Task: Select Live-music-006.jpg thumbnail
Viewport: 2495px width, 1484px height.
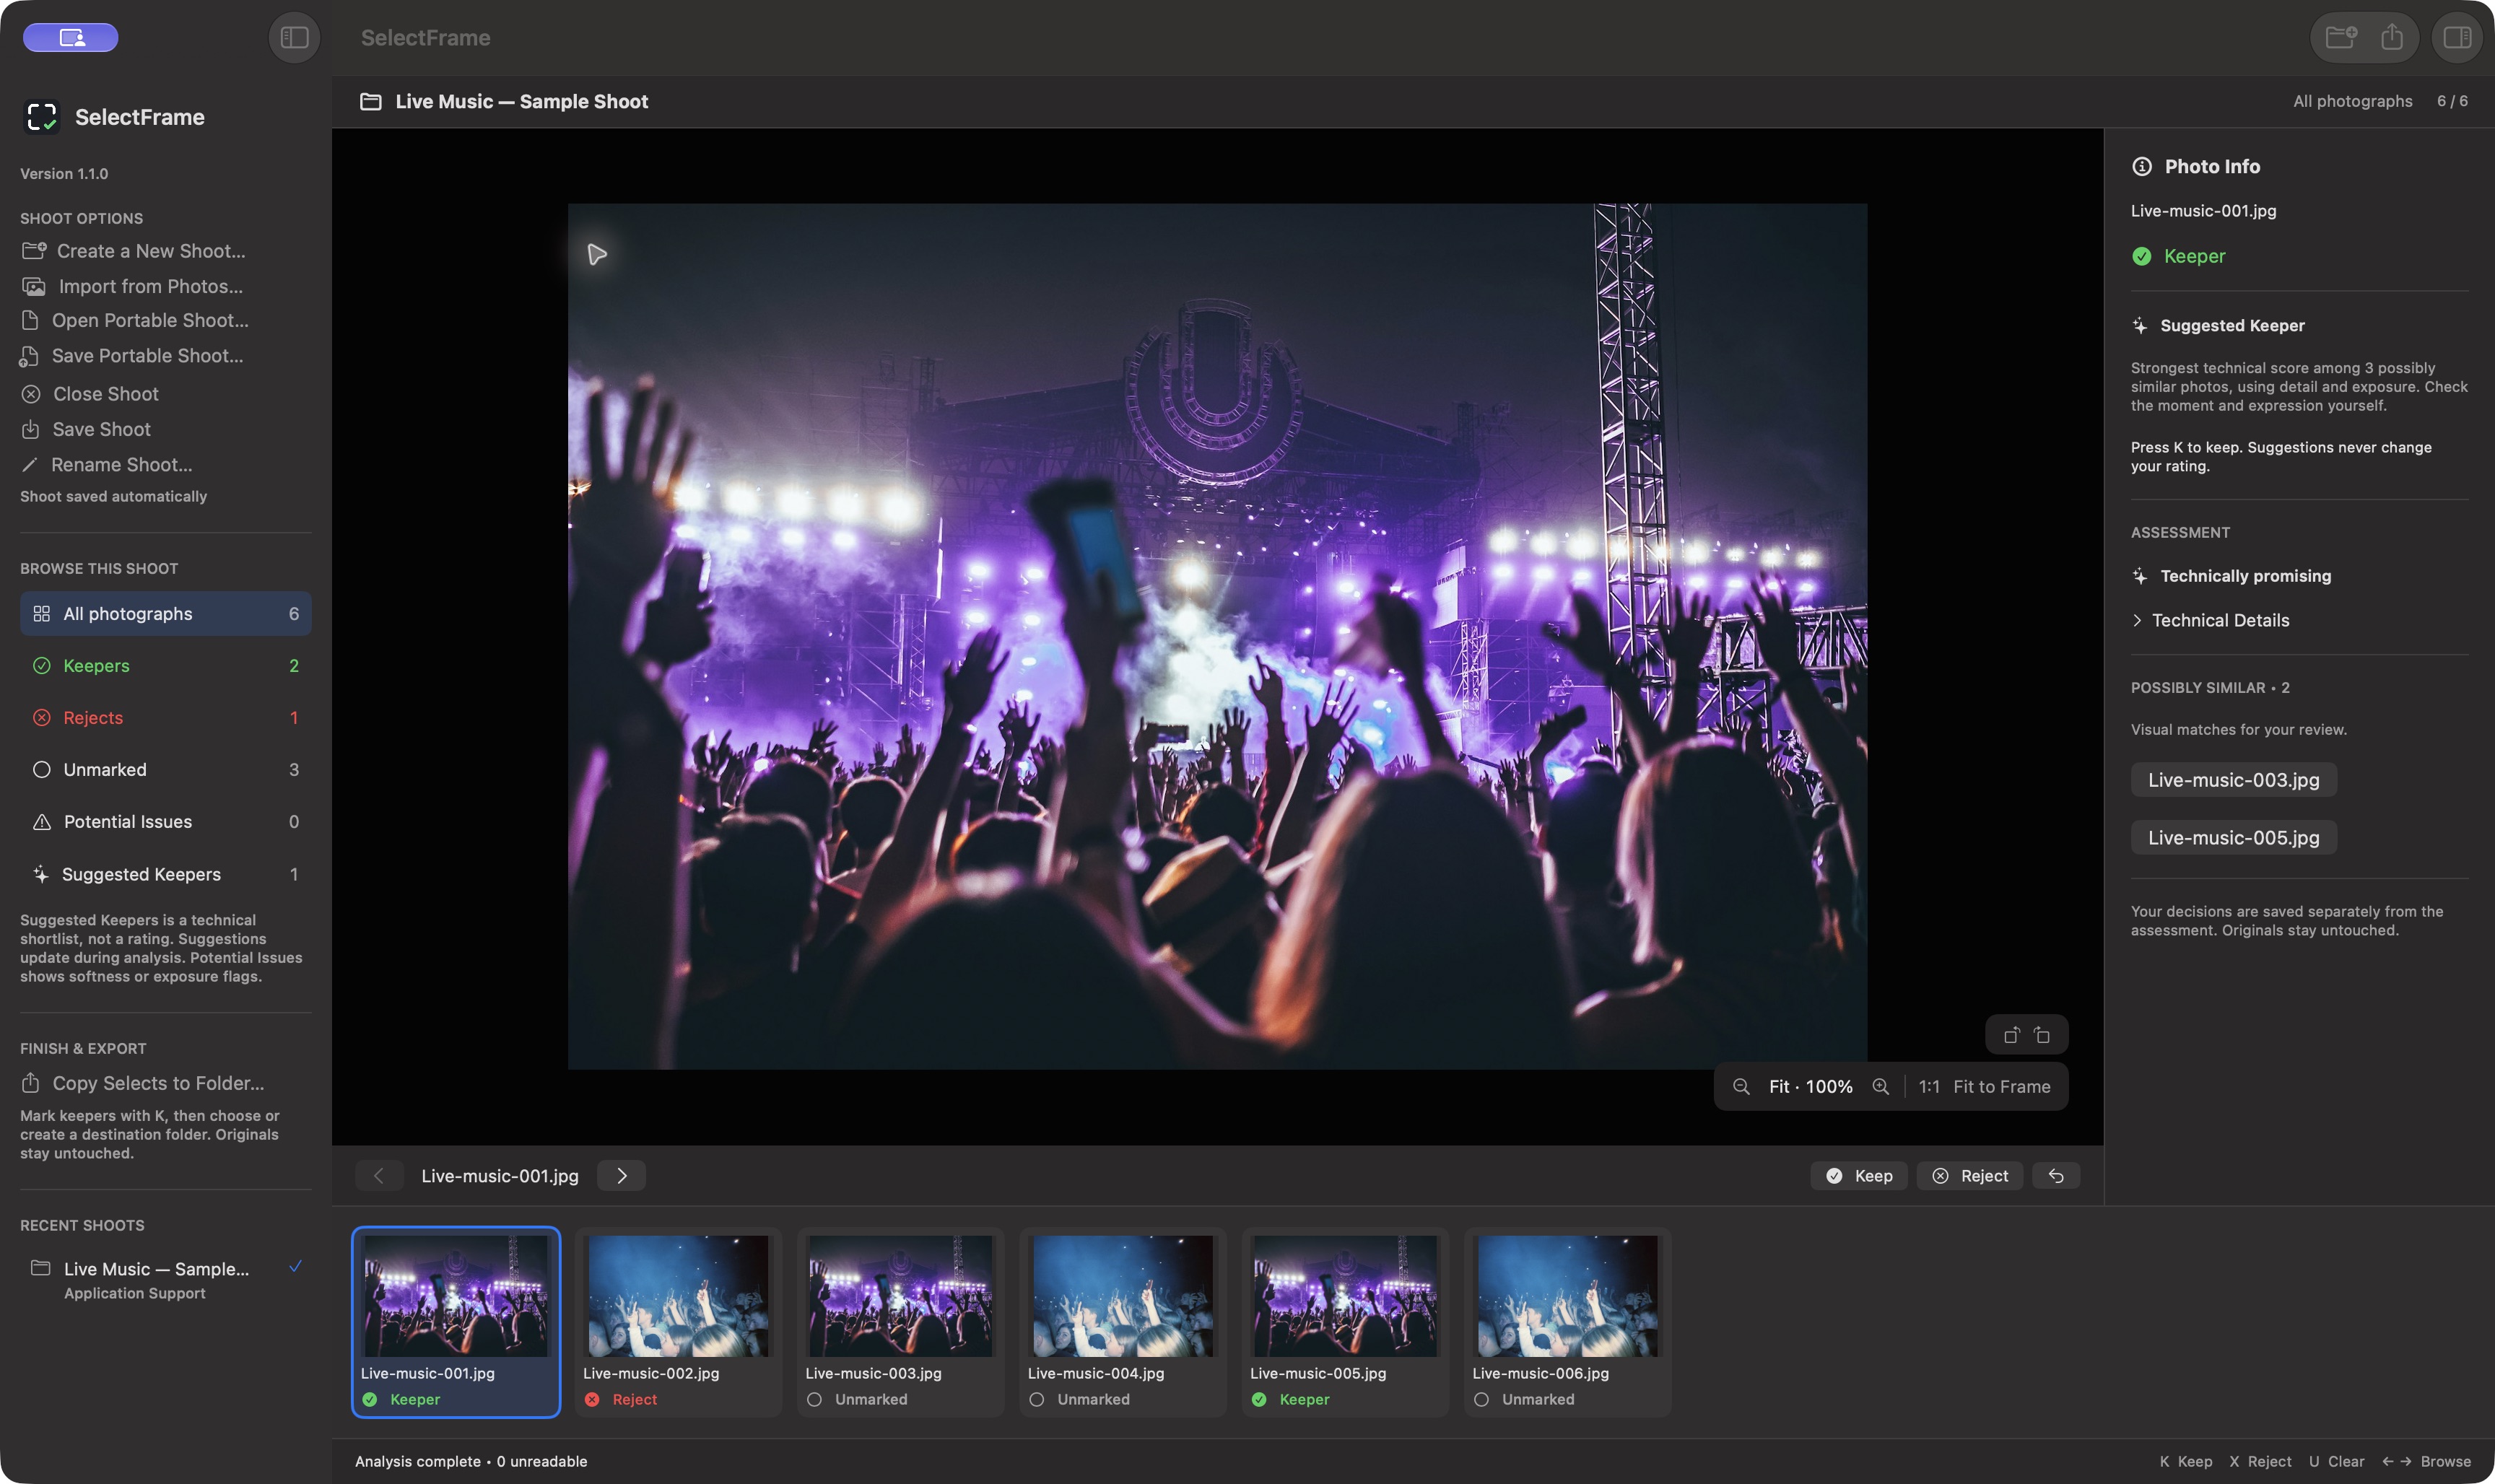Action: (1567, 1322)
